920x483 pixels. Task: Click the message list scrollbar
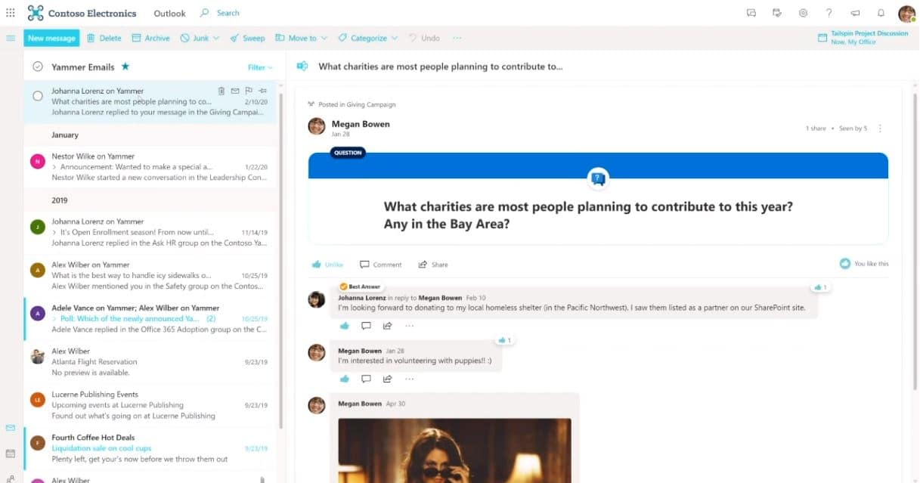tap(281, 261)
